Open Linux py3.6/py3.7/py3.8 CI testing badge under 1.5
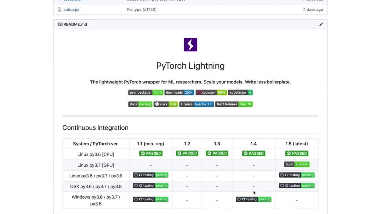Image resolution: width=381 pixels, height=214 pixels. (x=297, y=175)
